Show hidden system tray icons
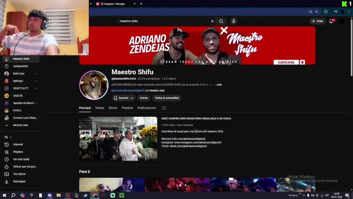The image size is (353, 199). point(304,195)
